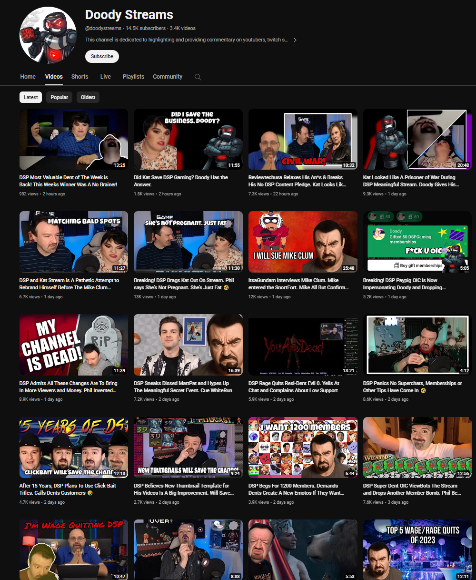The width and height of the screenshot is (476, 580).
Task: Play the video thumbnail with the 16:39 duration
Action: tap(188, 345)
